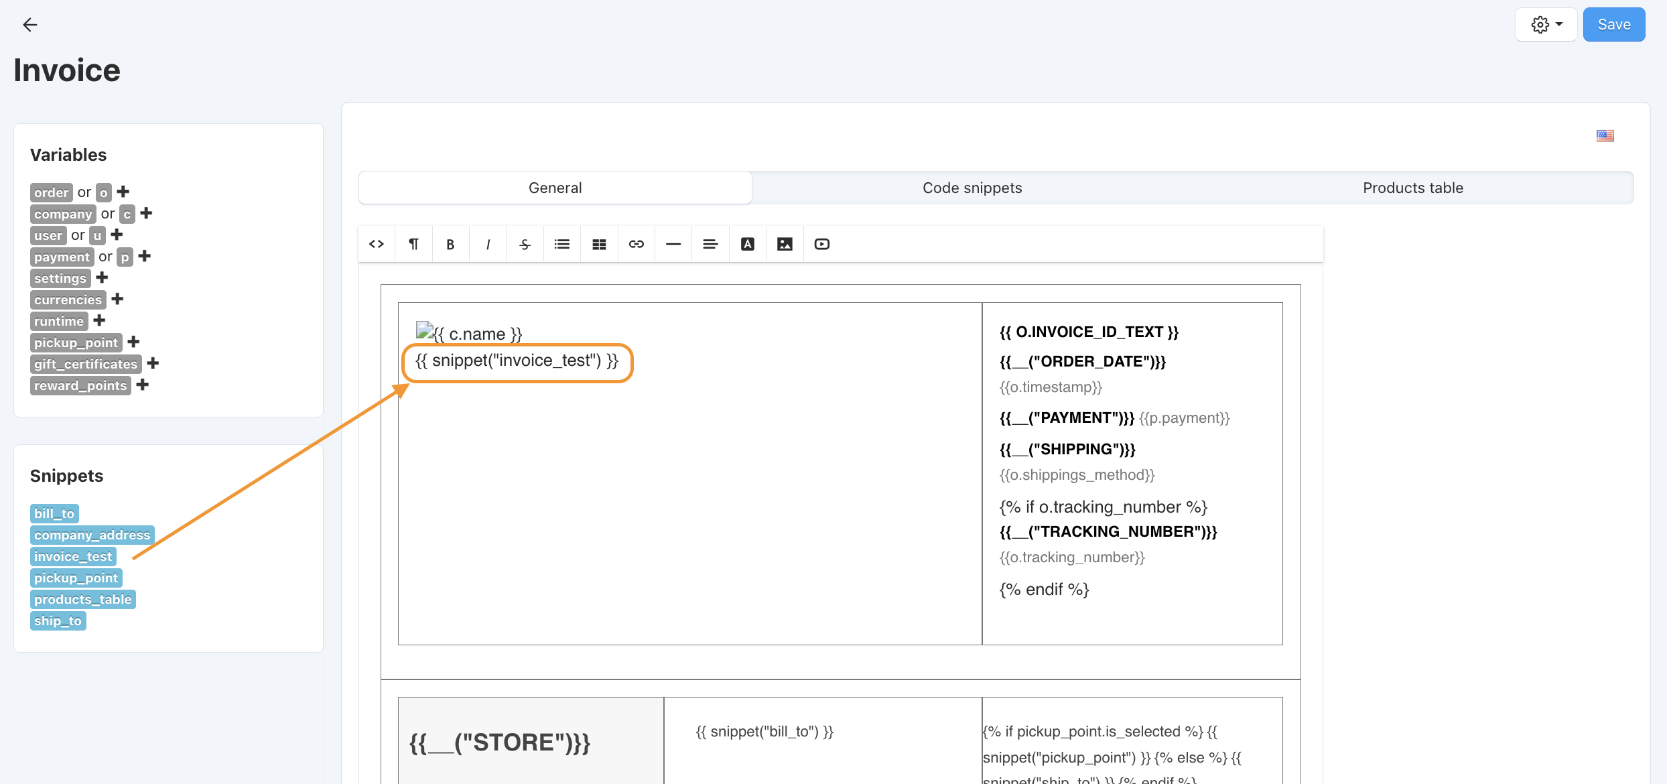Screen dimensions: 1667x784
Task: Expand the gift_certificates variable
Action: click(153, 363)
